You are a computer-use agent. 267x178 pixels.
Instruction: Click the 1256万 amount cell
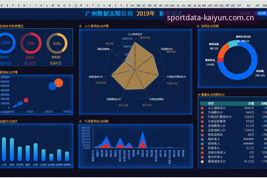point(249,117)
